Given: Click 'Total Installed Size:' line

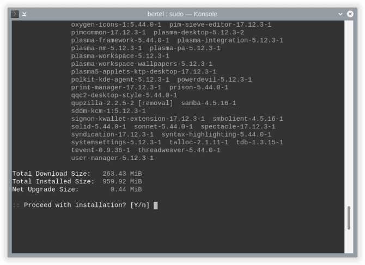Looking at the screenshot, I should coord(53,182).
